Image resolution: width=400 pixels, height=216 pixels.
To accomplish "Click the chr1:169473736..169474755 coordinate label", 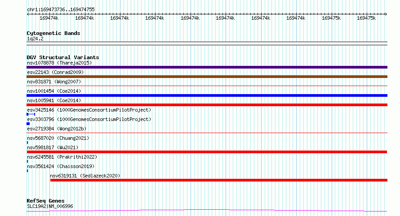I will click(x=61, y=9).
